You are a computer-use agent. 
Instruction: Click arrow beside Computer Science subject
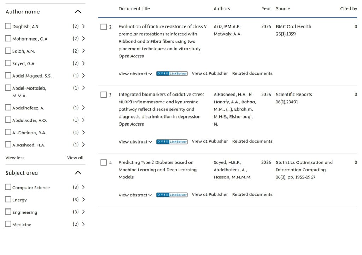(83, 187)
